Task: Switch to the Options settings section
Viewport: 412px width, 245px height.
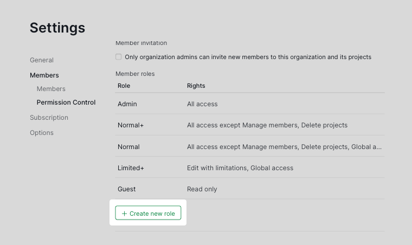Action: [x=42, y=133]
